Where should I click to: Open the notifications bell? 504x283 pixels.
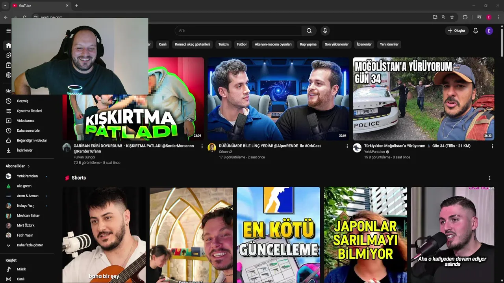tap(475, 31)
